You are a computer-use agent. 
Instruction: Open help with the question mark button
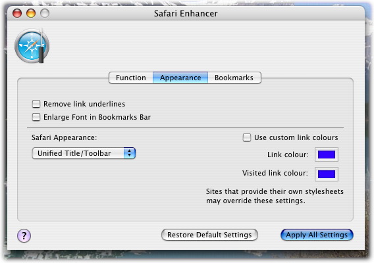pyautogui.click(x=24, y=235)
